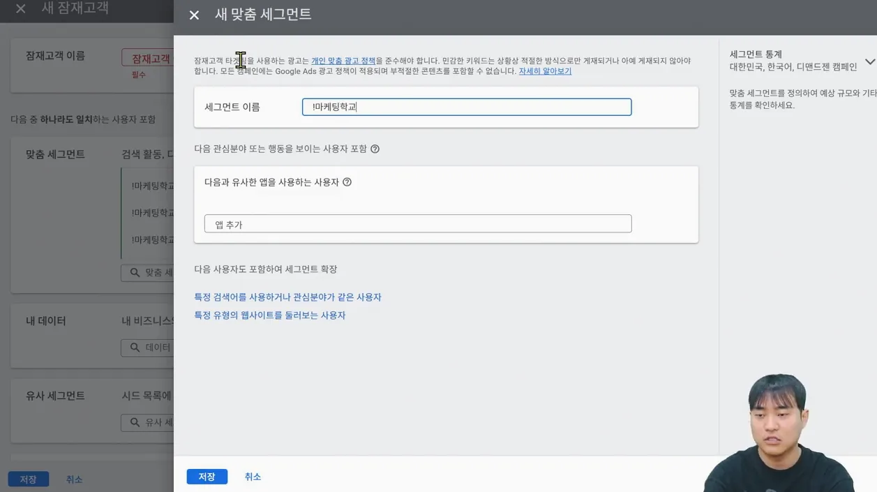877x492 pixels.
Task: Click 특정 검색어를 사용하거나 관심분야가 같은 사용자
Action: point(287,297)
